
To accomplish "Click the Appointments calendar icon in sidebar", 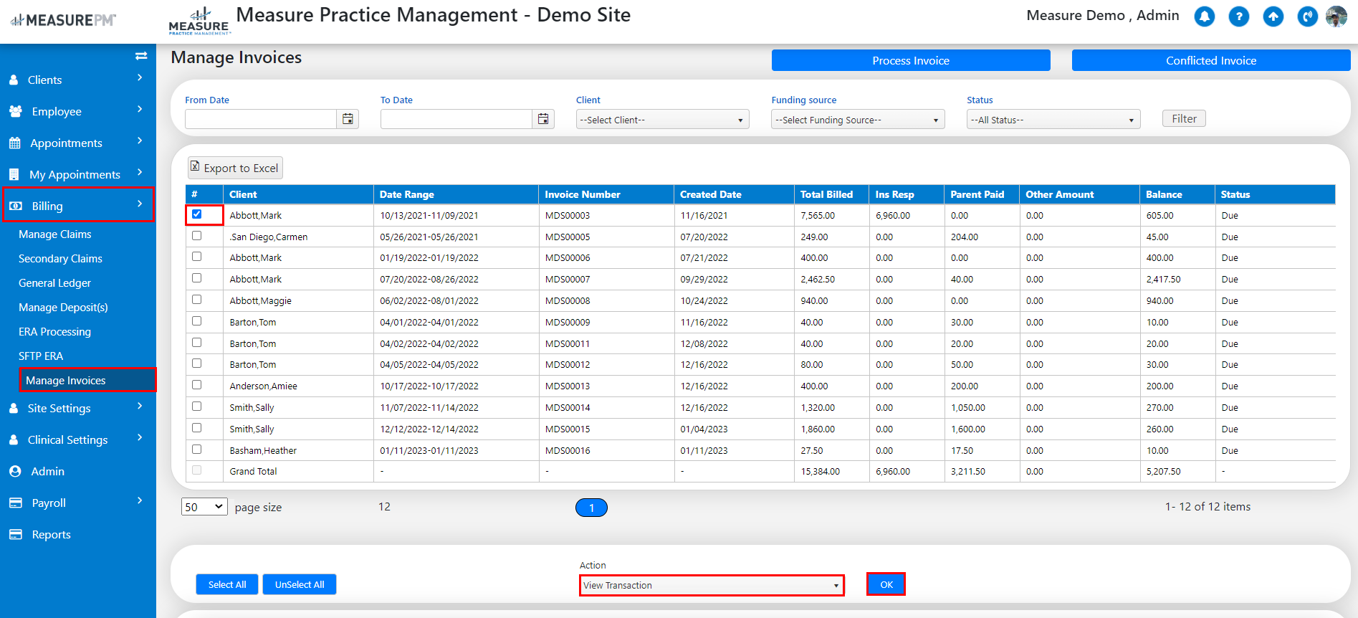I will click(15, 143).
